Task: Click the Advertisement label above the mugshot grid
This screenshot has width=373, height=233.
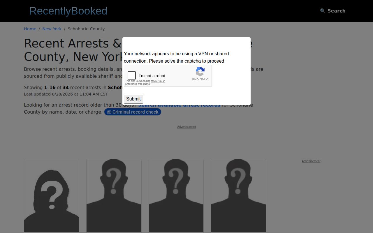Action: [x=186, y=127]
